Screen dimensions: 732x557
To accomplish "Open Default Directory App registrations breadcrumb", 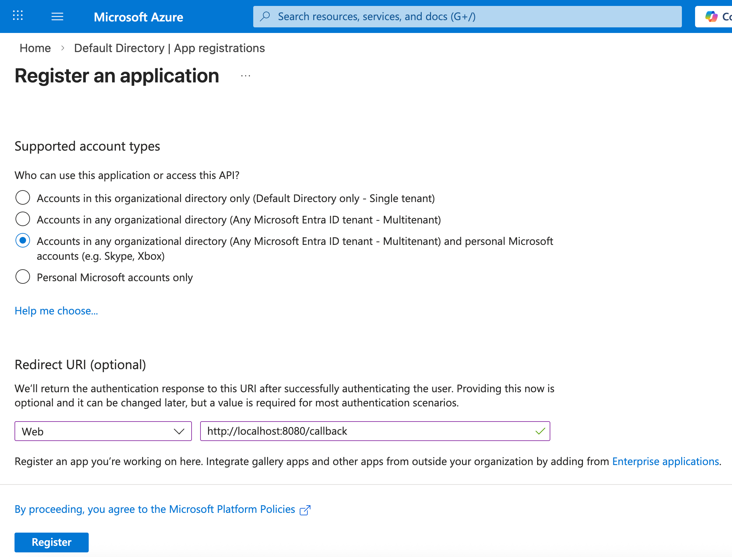I will coord(169,48).
